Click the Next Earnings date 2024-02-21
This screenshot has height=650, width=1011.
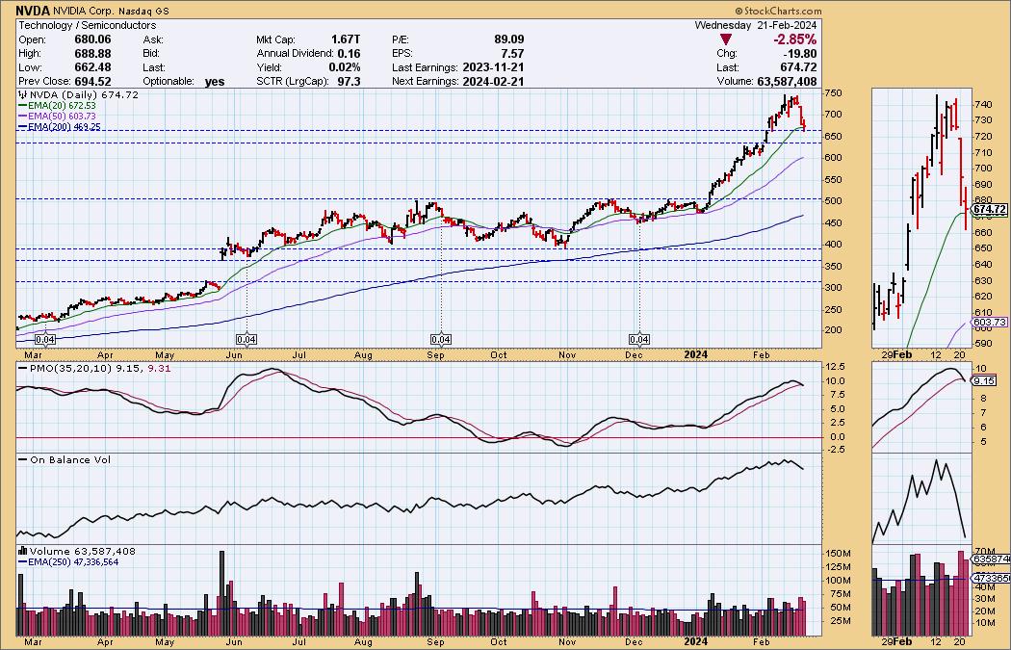493,81
